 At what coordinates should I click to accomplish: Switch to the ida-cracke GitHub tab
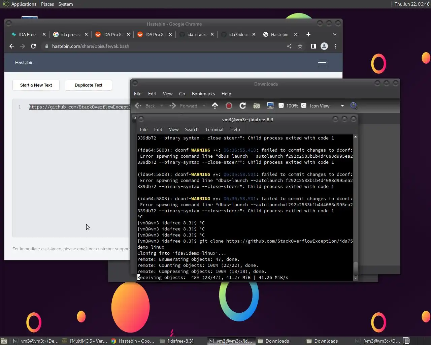pyautogui.click(x=197, y=34)
